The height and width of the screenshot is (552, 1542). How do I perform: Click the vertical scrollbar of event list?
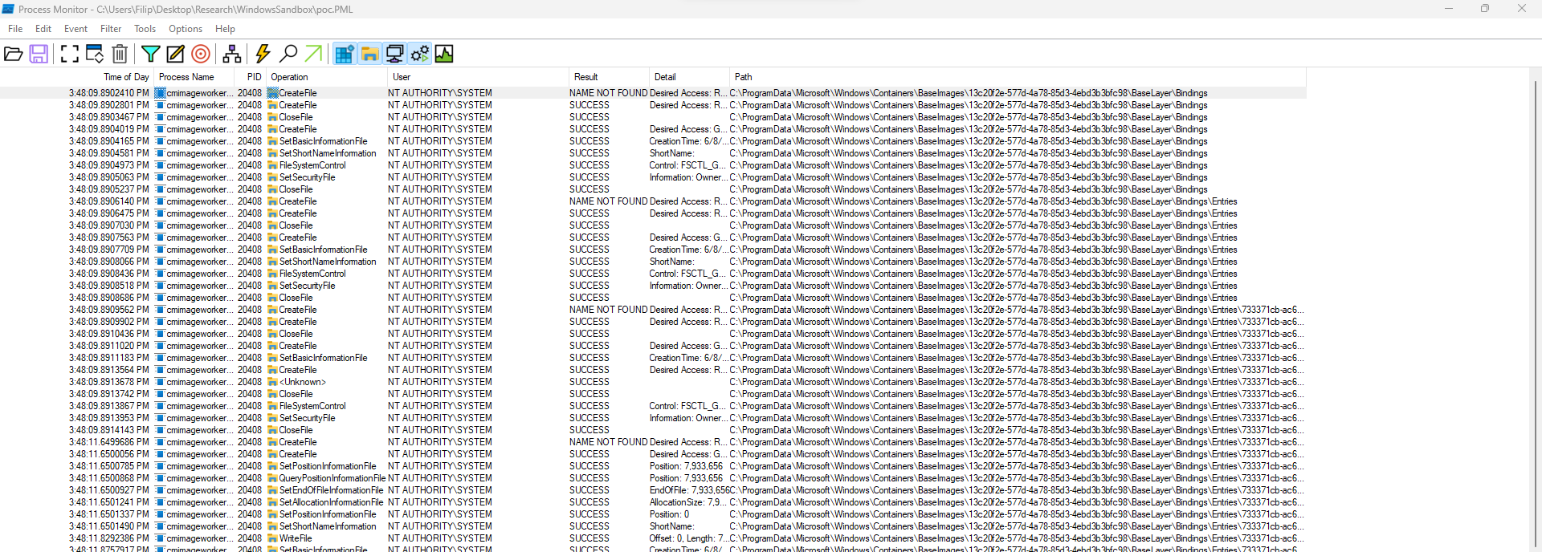tap(1535, 313)
